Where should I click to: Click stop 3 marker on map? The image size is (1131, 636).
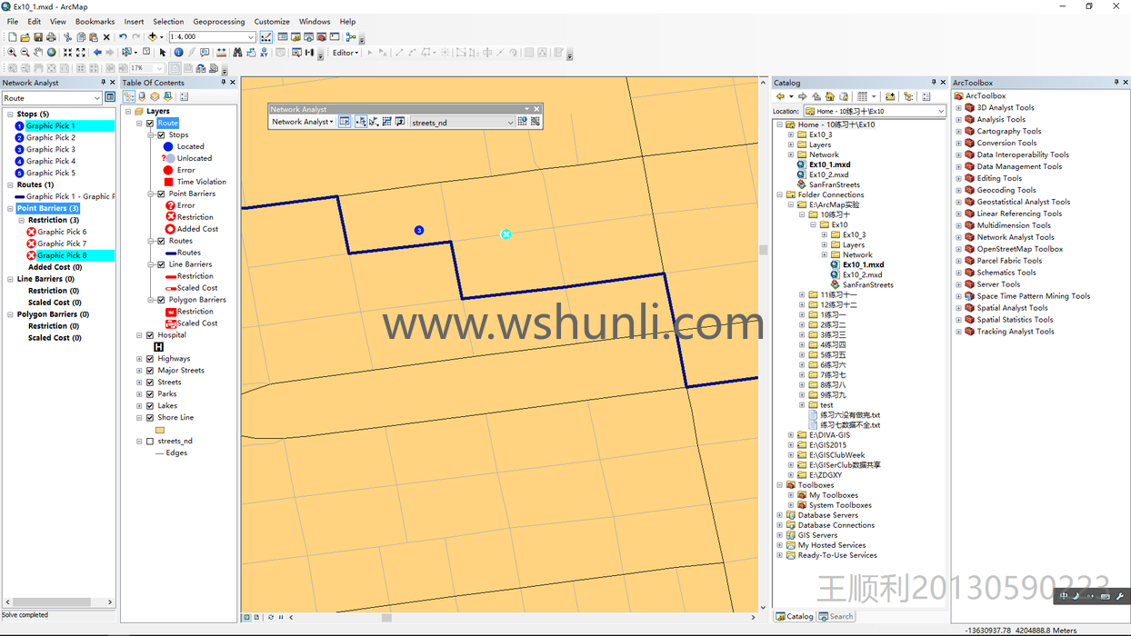[419, 231]
